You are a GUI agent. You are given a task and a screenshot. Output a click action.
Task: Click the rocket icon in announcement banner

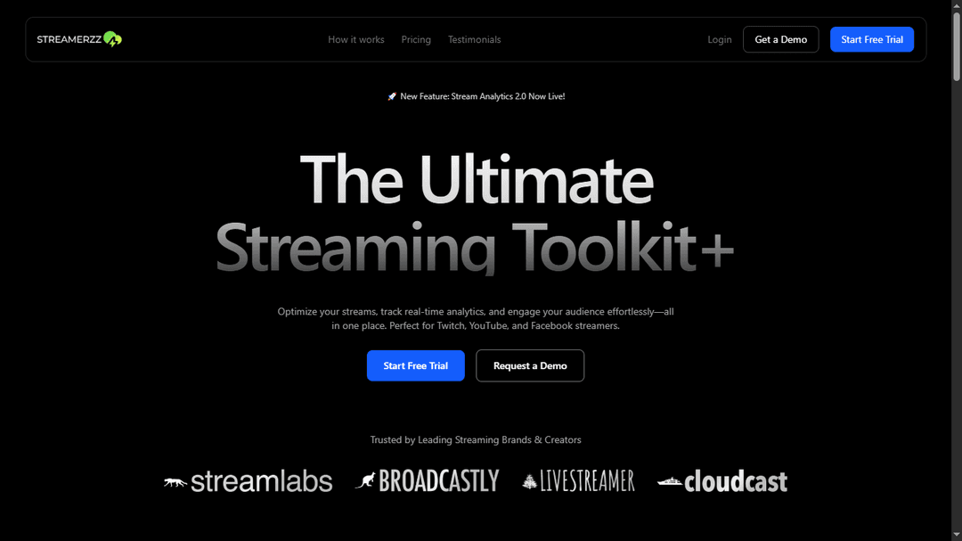click(392, 96)
